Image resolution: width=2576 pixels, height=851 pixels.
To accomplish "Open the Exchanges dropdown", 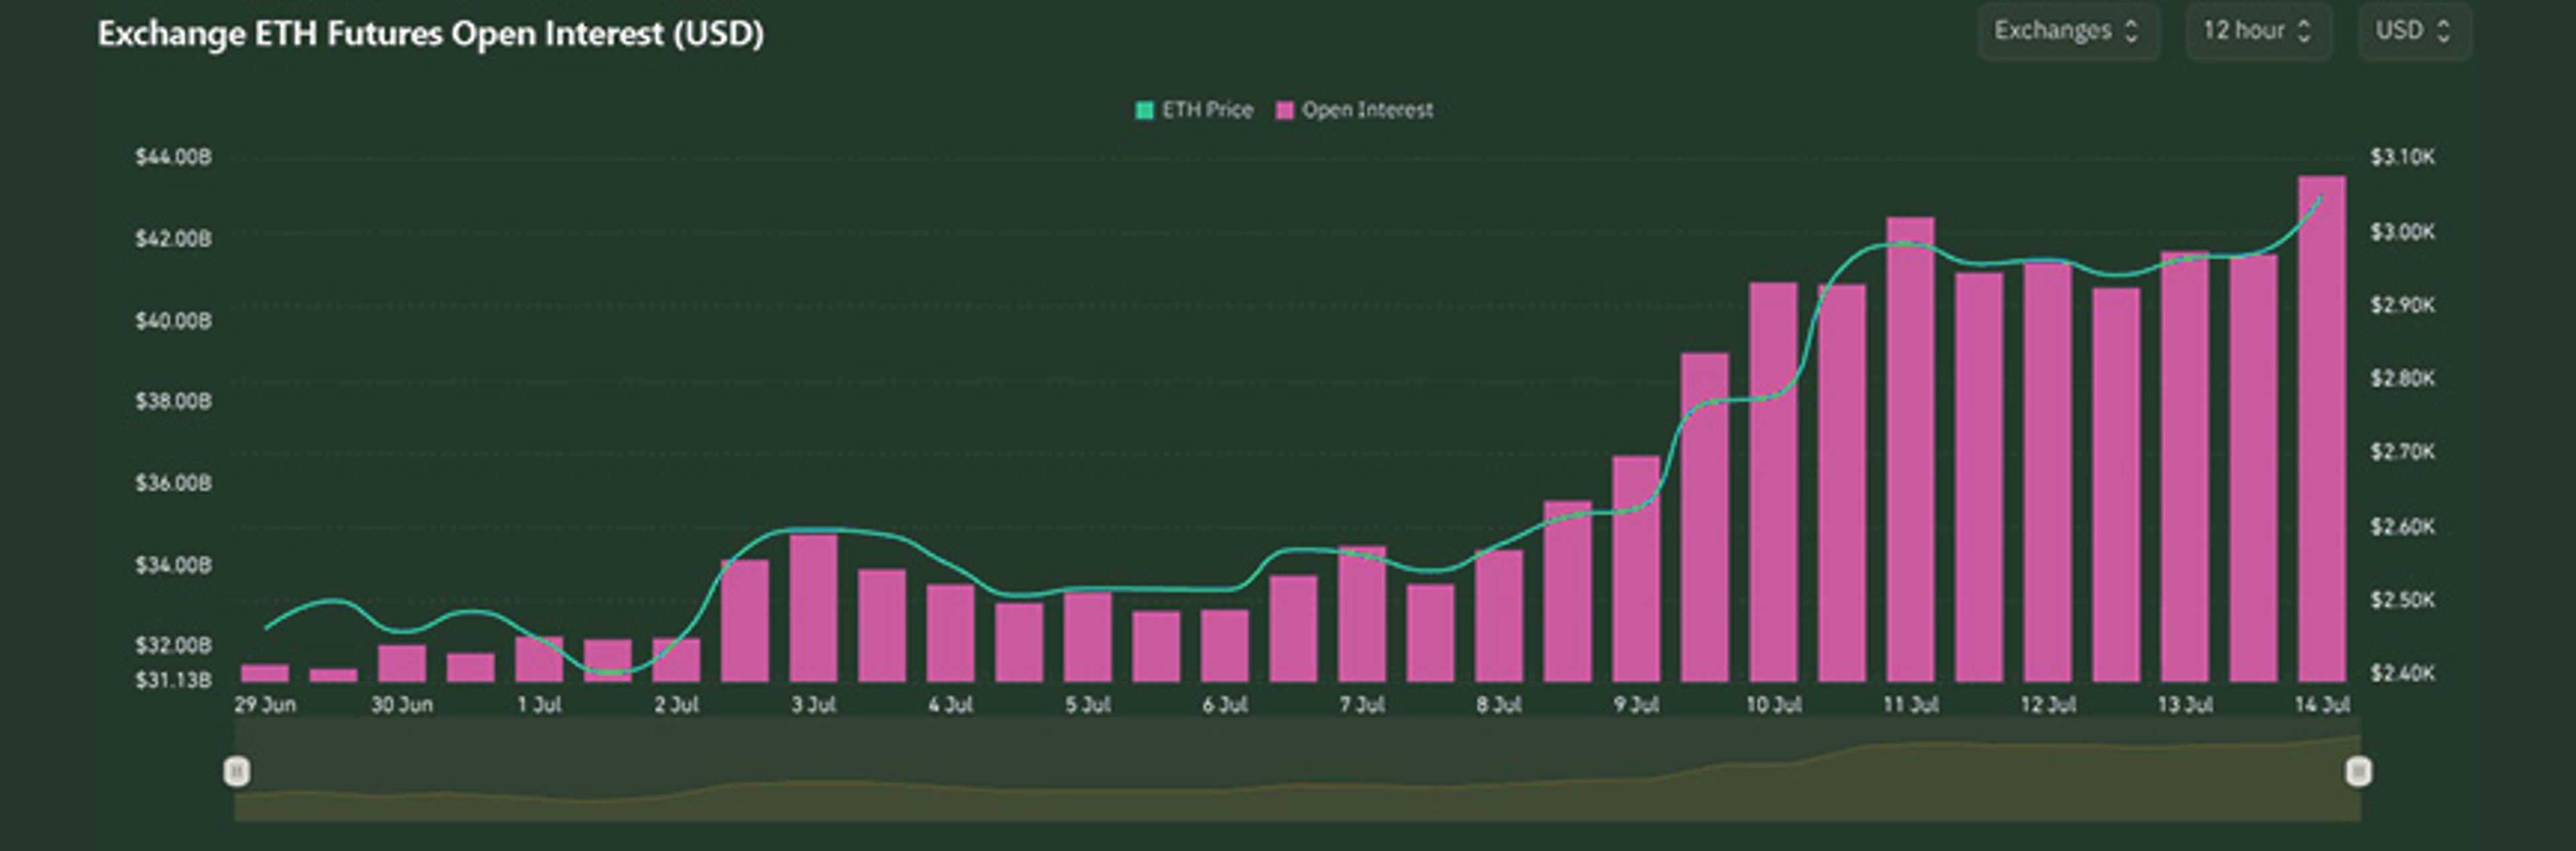I will click(x=2067, y=32).
